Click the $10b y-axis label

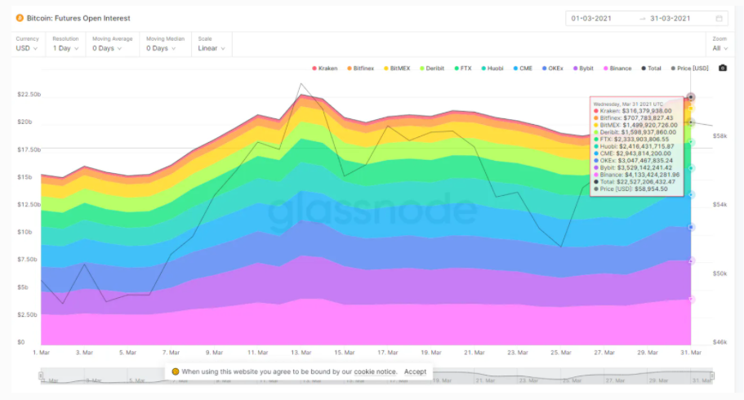25,232
